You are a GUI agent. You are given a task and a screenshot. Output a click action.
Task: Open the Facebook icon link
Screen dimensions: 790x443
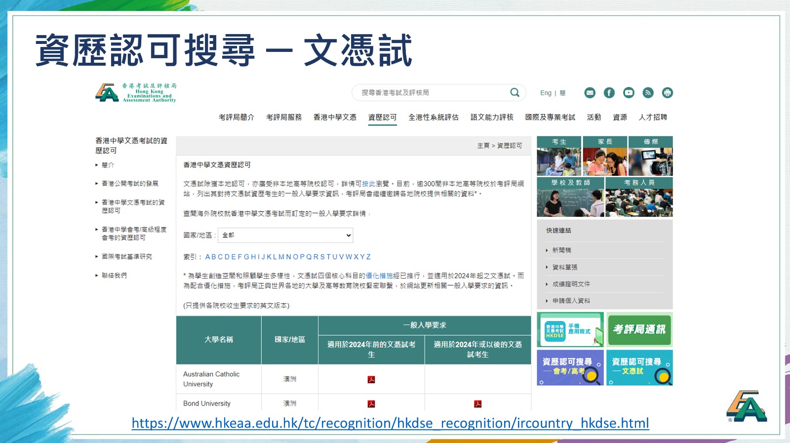tap(609, 93)
